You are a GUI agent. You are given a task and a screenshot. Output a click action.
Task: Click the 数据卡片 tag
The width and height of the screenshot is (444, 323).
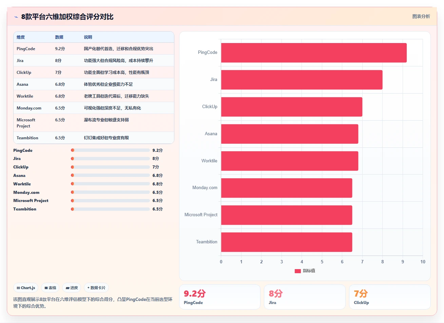click(x=96, y=288)
